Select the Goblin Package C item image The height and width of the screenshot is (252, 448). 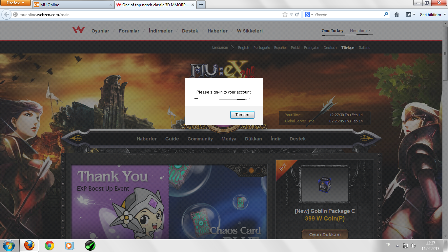click(x=324, y=184)
